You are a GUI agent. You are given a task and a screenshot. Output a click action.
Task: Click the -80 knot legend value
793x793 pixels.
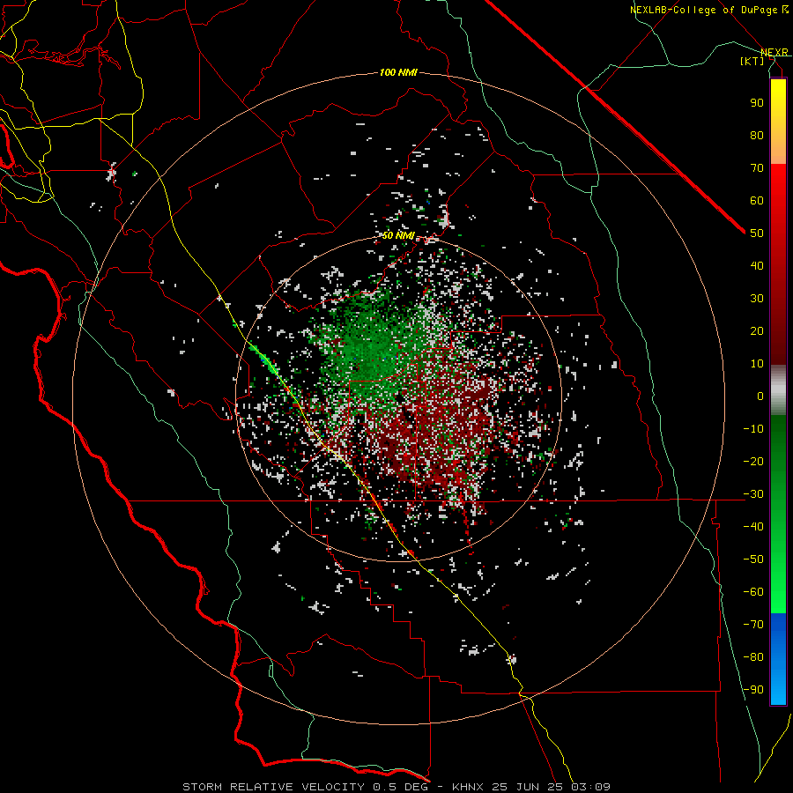753,657
